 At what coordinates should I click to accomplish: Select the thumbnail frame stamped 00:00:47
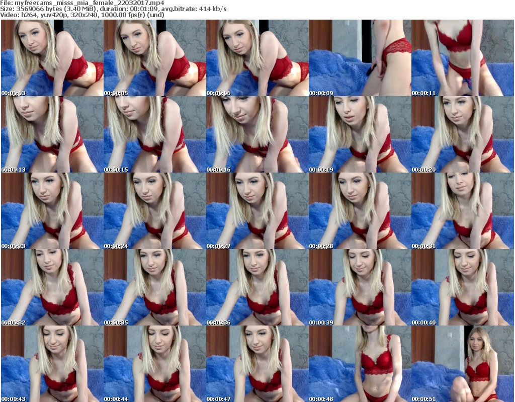257,364
